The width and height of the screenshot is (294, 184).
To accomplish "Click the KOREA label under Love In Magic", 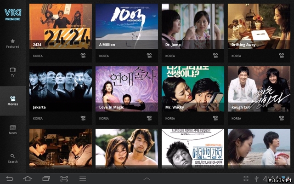I will 104,118.
